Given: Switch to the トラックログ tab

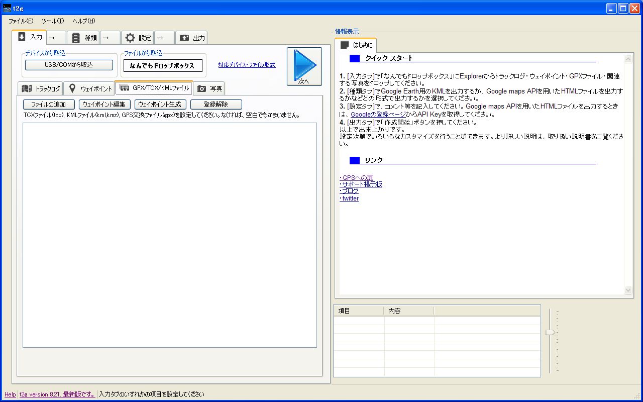Looking at the screenshot, I should point(40,88).
